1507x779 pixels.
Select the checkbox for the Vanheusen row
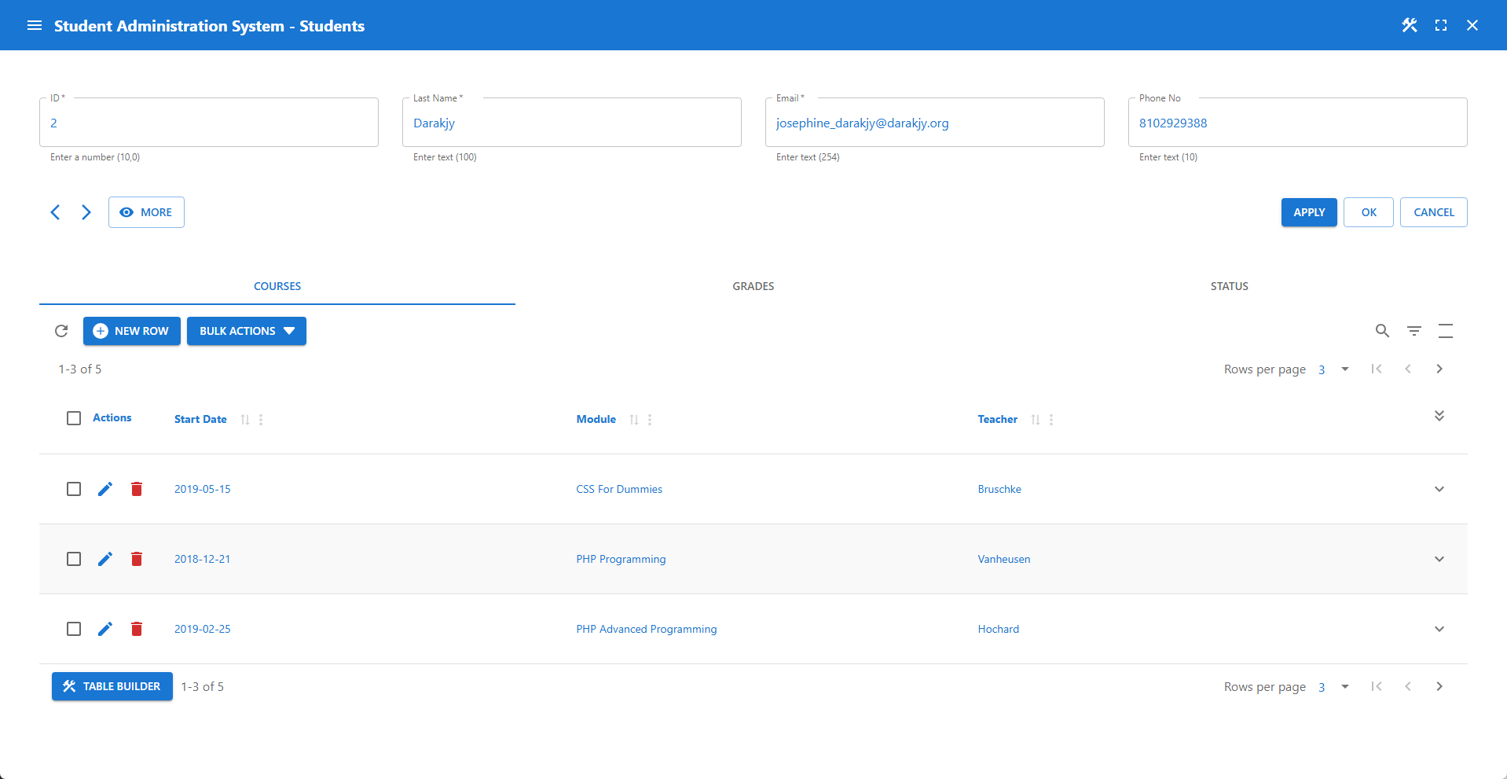(74, 559)
